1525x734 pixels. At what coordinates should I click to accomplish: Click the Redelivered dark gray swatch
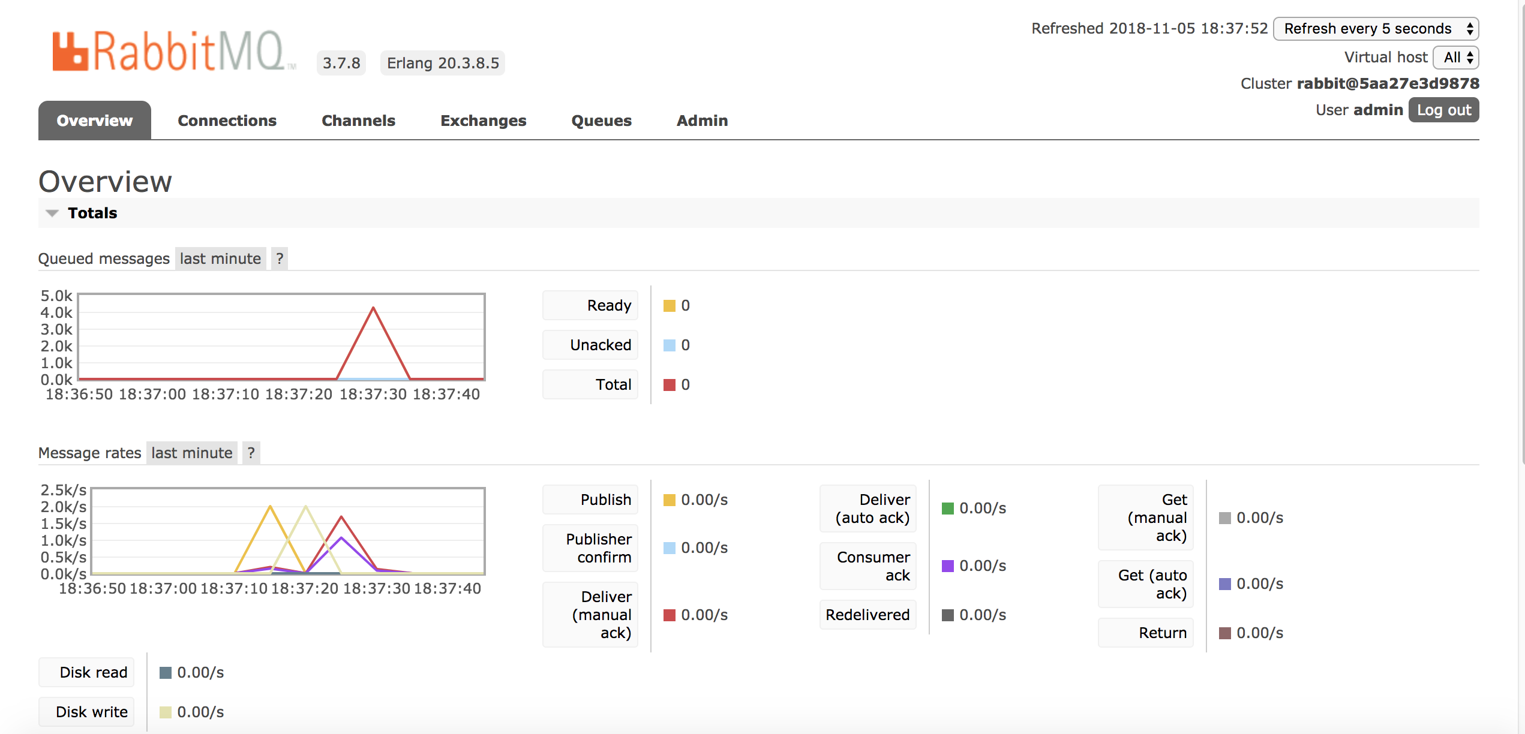coord(948,615)
